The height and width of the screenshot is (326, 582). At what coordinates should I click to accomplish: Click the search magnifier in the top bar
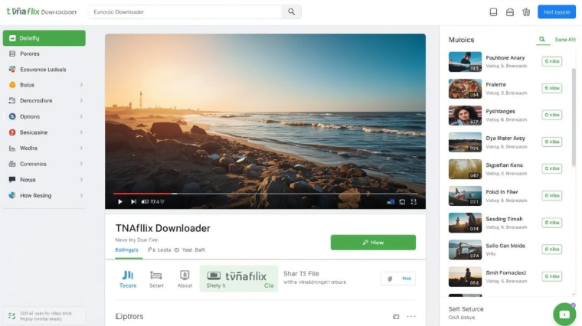291,12
